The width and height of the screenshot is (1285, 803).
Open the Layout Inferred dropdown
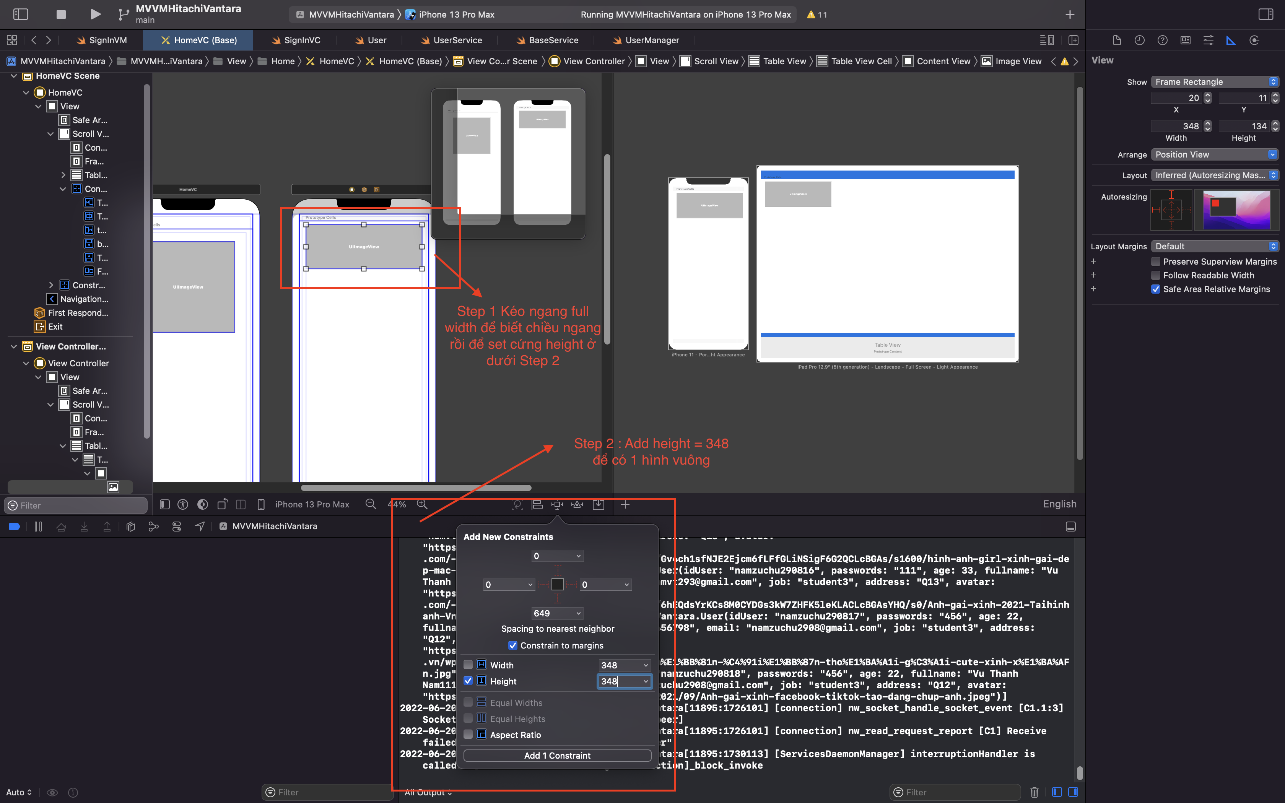pos(1215,175)
